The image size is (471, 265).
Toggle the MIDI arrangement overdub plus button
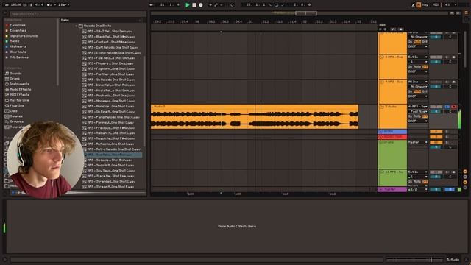click(x=210, y=5)
